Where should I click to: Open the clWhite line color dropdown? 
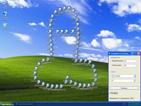pyautogui.click(x=135, y=76)
